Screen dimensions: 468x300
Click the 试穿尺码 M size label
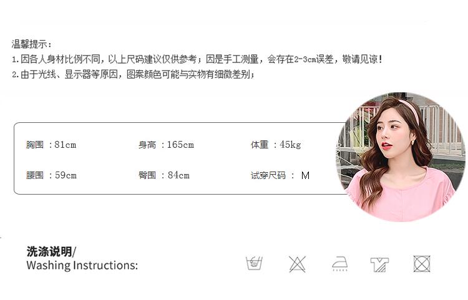[280, 175]
